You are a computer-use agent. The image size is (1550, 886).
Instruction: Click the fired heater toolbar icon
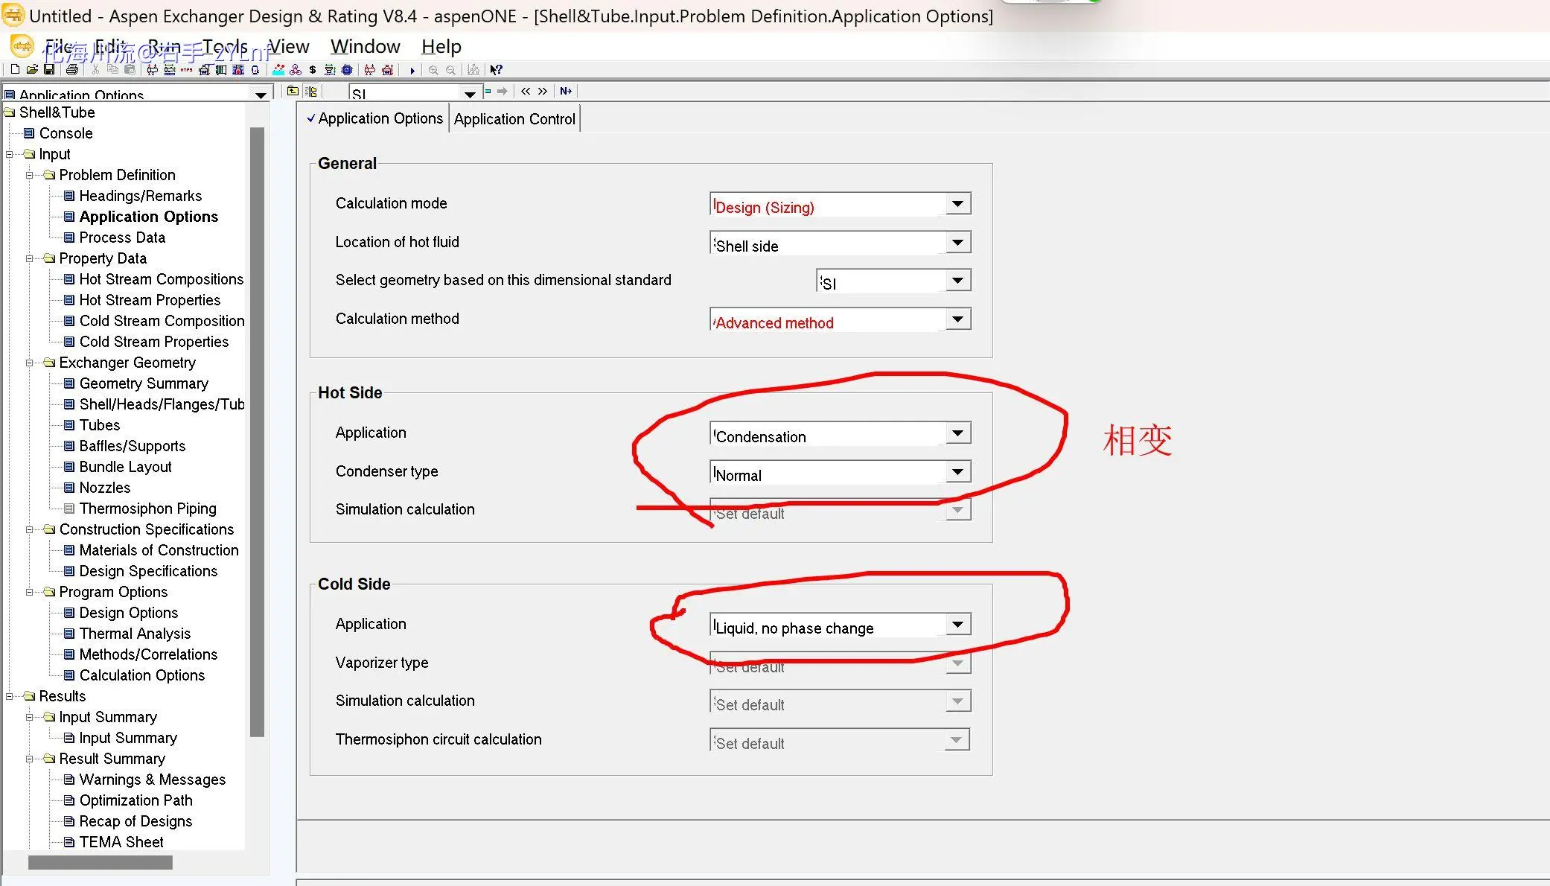click(x=237, y=70)
